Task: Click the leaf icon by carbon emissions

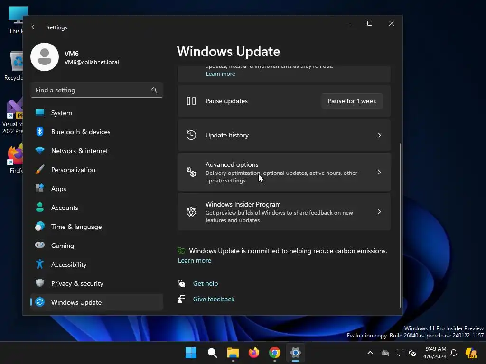Action: pos(181,250)
